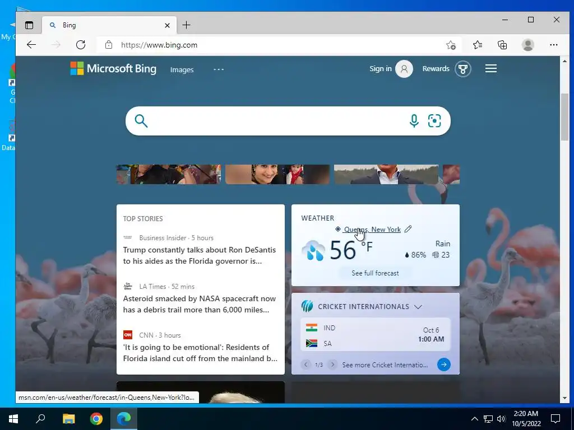Open the network tray icon
The image size is (574, 430).
click(488, 419)
